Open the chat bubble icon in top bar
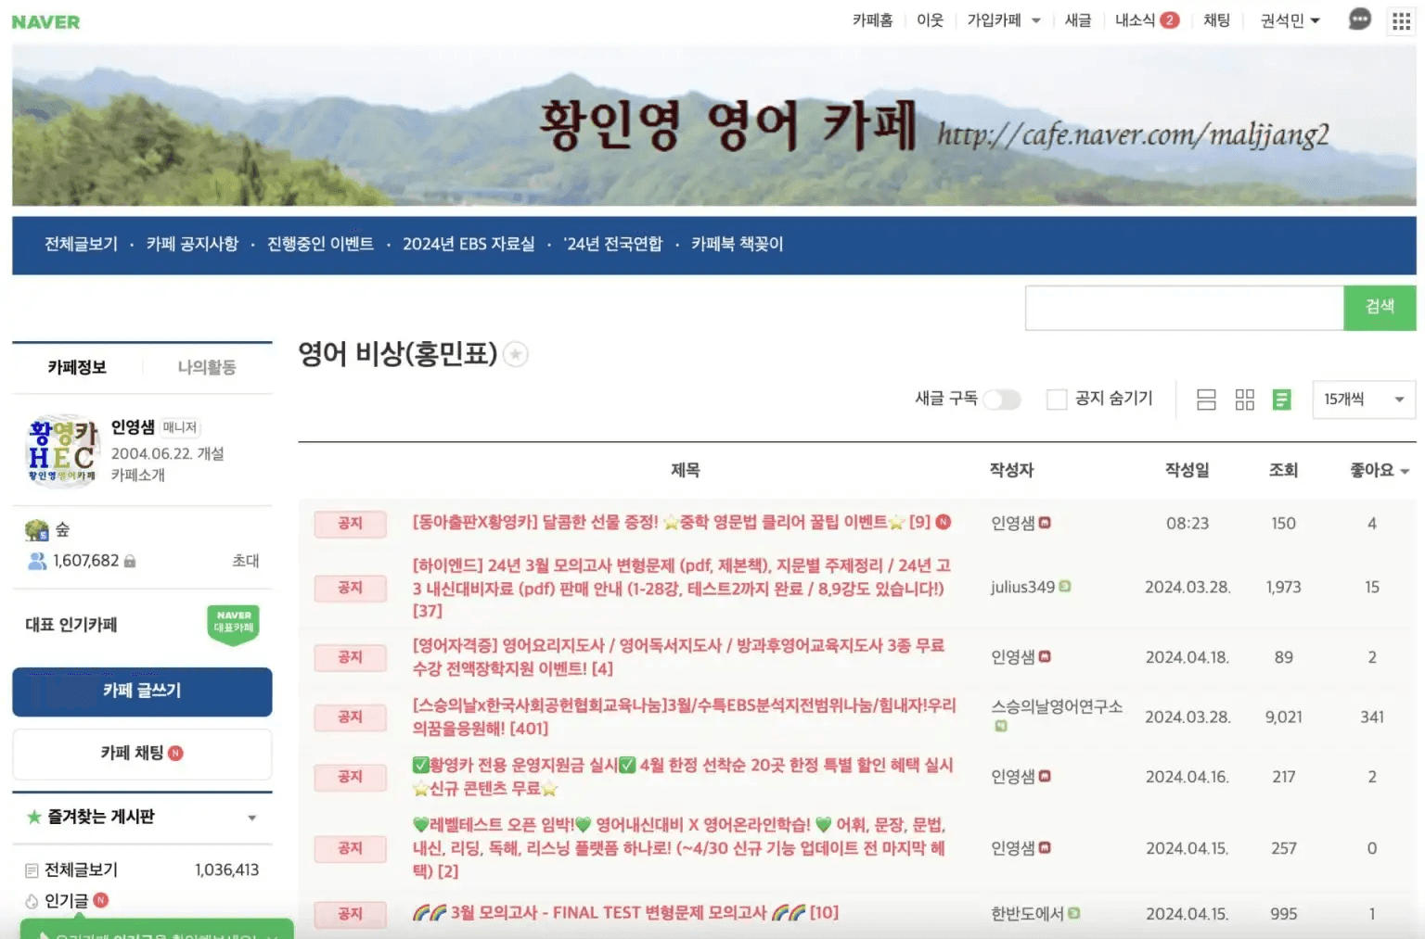 coord(1359,19)
